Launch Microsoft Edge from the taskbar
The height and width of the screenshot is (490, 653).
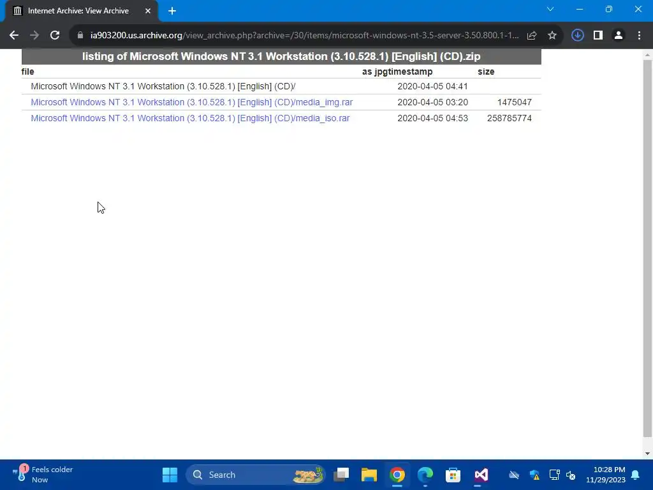[425, 475]
